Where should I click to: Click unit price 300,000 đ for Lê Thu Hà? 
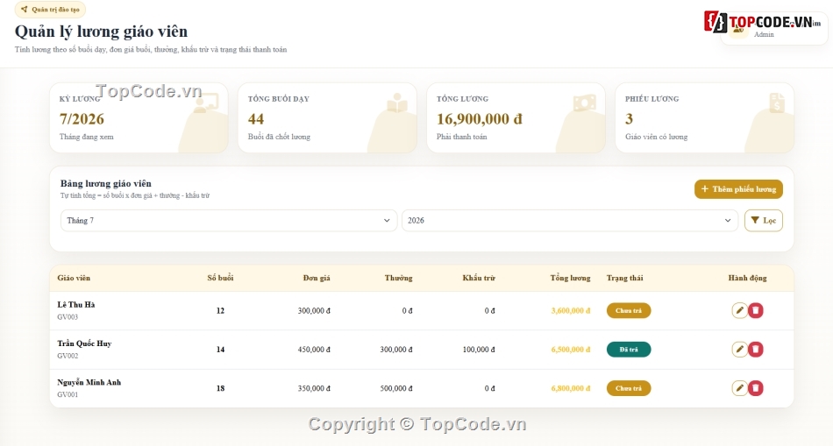click(x=314, y=310)
